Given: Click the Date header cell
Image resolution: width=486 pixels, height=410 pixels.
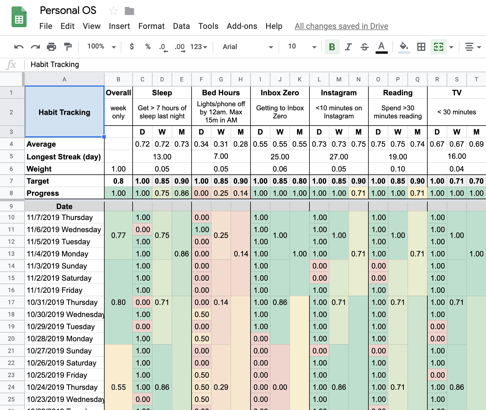Looking at the screenshot, I should (x=64, y=206).
